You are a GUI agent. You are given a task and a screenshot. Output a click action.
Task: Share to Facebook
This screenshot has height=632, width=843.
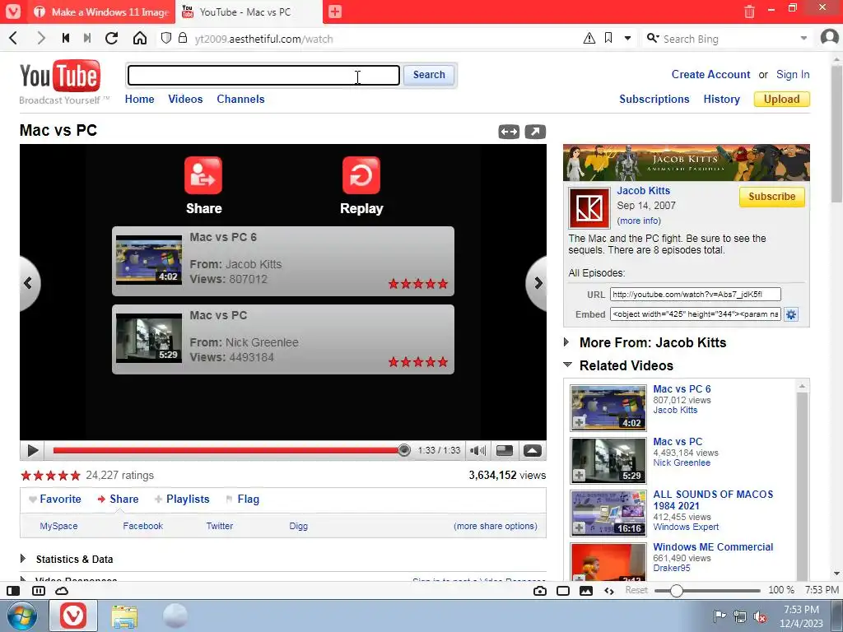click(142, 526)
